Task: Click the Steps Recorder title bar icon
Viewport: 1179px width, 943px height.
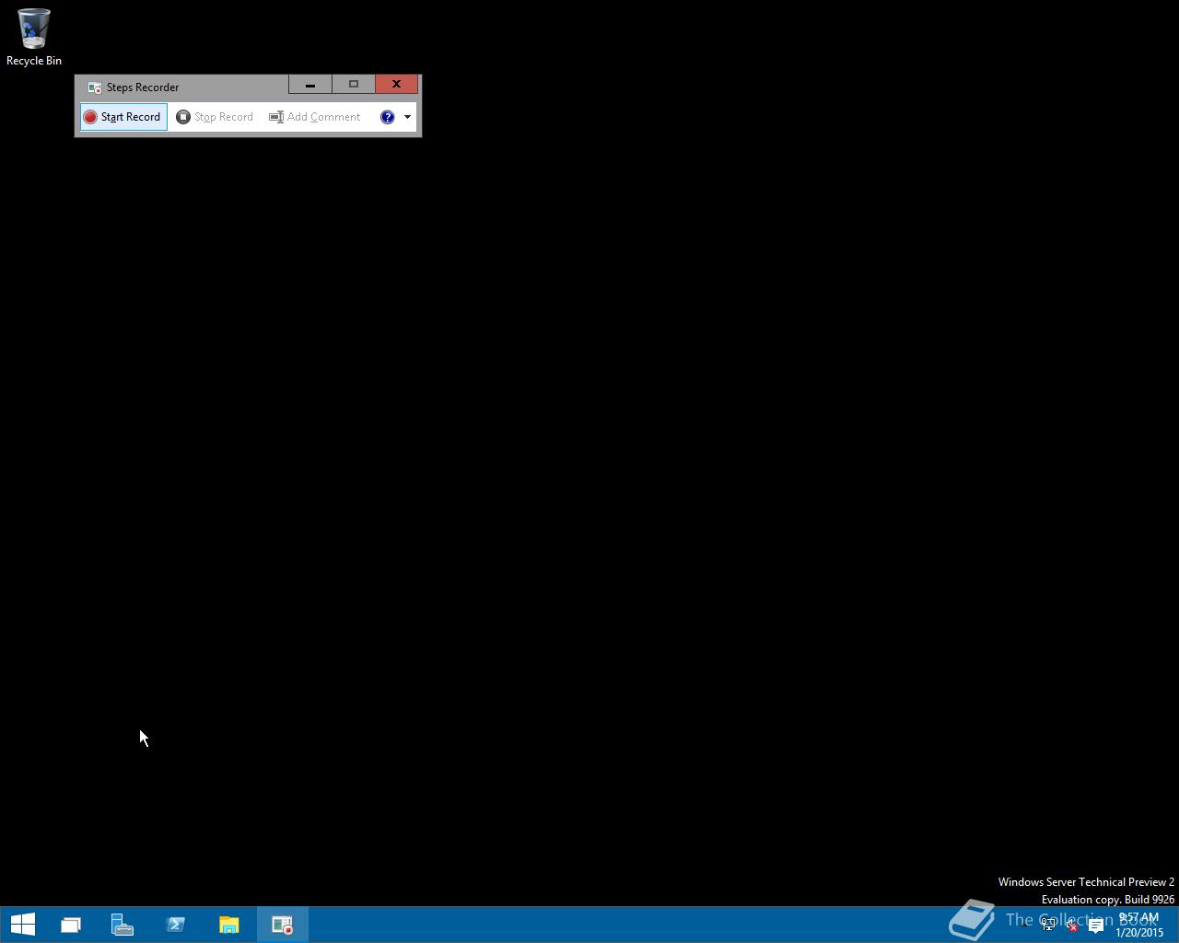Action: click(x=94, y=87)
